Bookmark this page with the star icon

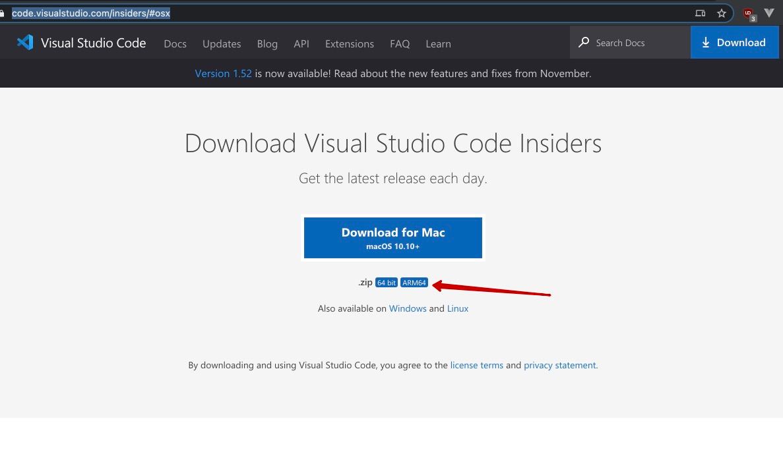tap(721, 13)
